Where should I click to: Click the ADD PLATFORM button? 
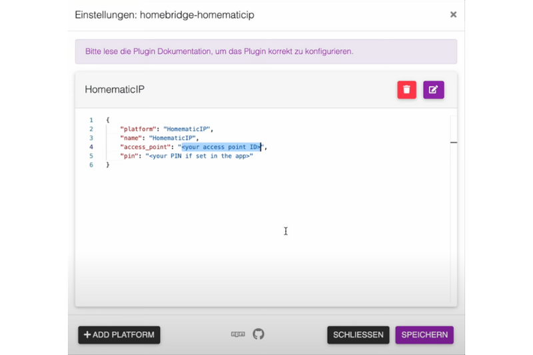[x=119, y=335]
